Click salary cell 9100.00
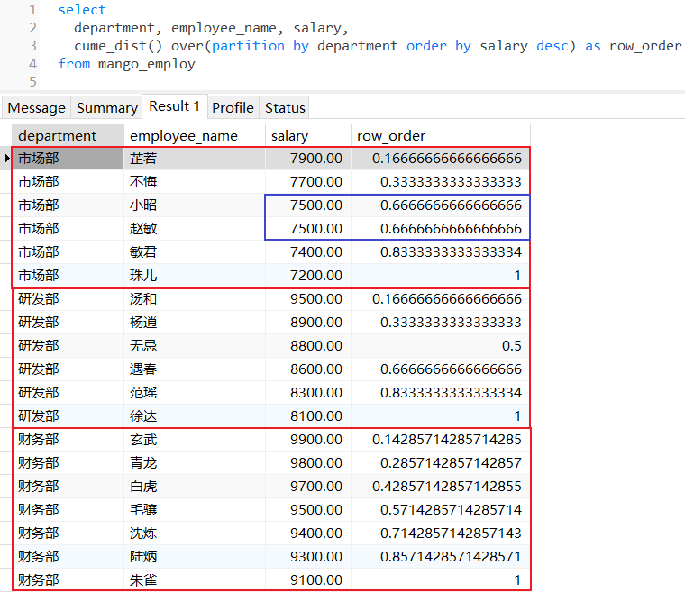 pos(308,579)
